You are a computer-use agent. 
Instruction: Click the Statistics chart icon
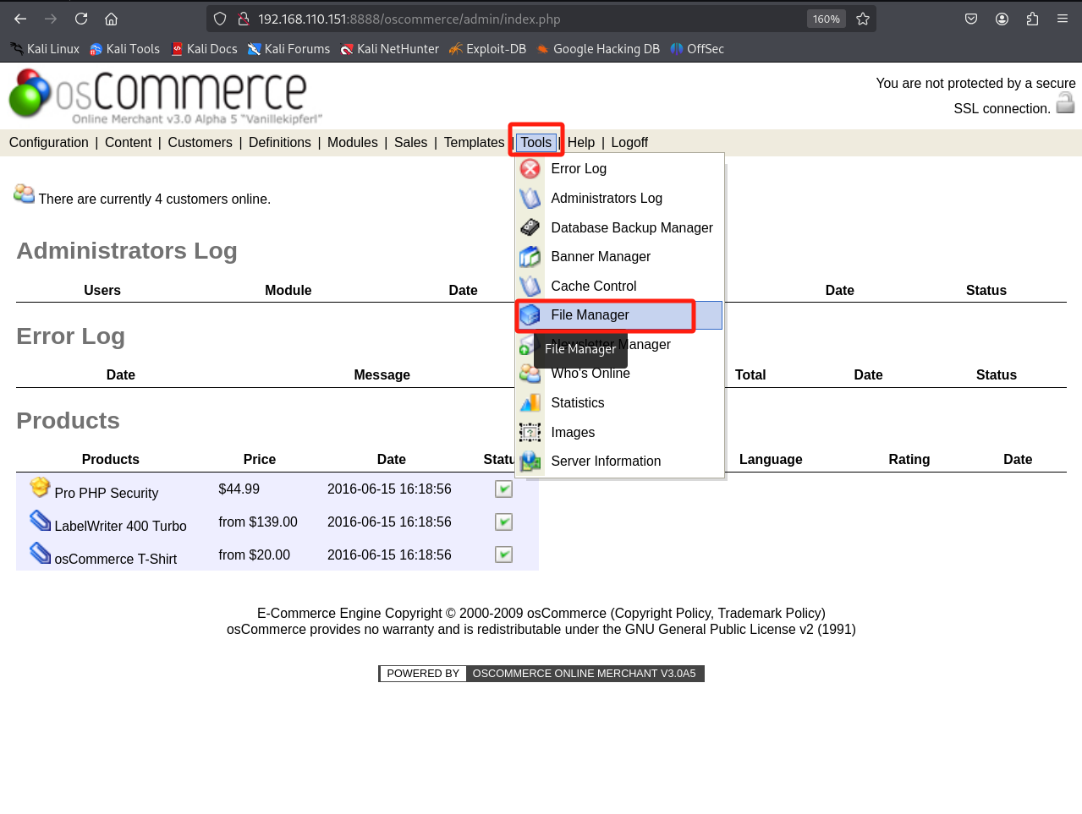530,403
